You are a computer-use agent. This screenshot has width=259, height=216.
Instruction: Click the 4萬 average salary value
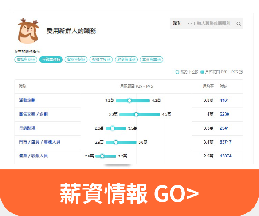click(210, 114)
